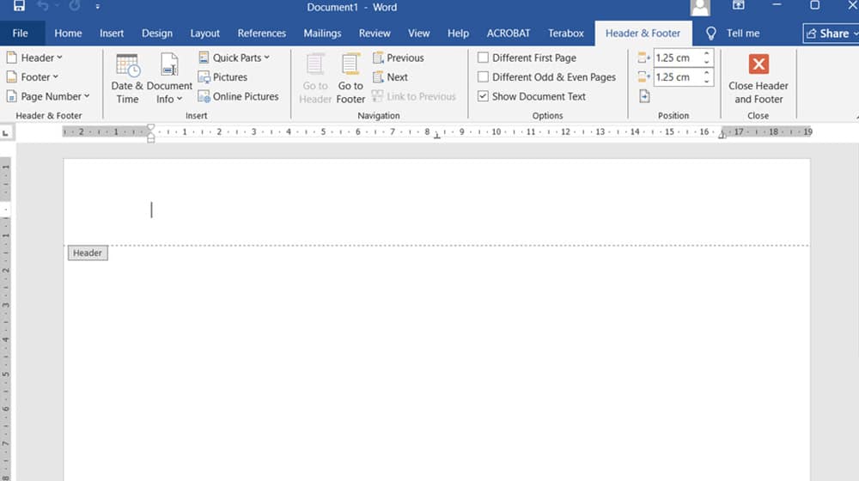
Task: Toggle Different Odd & Even Pages
Action: click(x=483, y=77)
